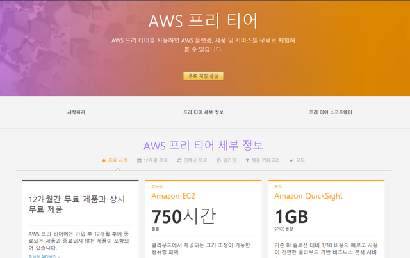Open the 시작하기 section
410x258 pixels.
76,112
